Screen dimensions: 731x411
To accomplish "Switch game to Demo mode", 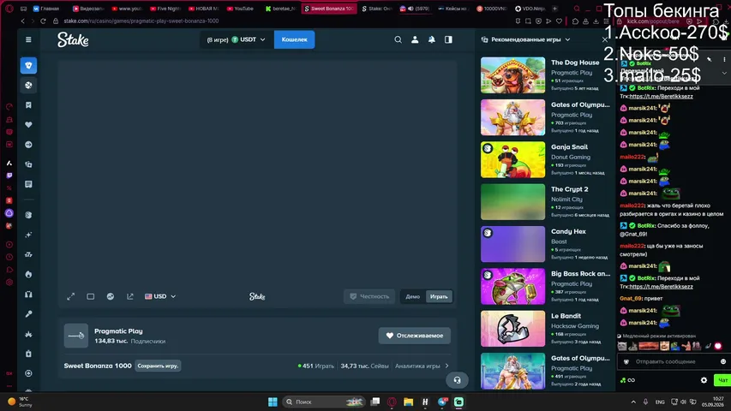I will [412, 296].
